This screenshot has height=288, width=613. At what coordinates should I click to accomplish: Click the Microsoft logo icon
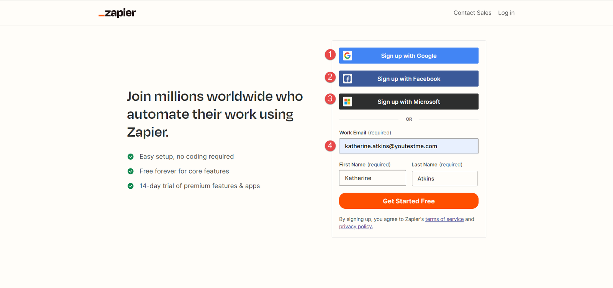347,101
